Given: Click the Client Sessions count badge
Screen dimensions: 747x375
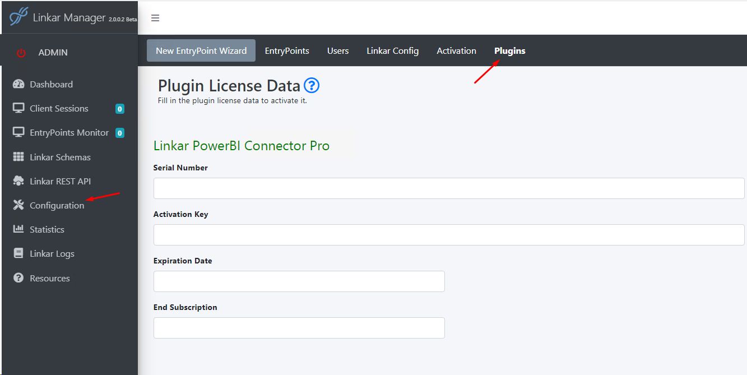Looking at the screenshot, I should (x=119, y=109).
